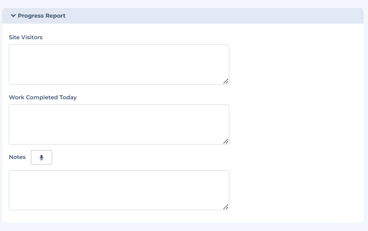Focus the Work Completed Today text box
Image resolution: width=368 pixels, height=231 pixels.
click(x=119, y=124)
